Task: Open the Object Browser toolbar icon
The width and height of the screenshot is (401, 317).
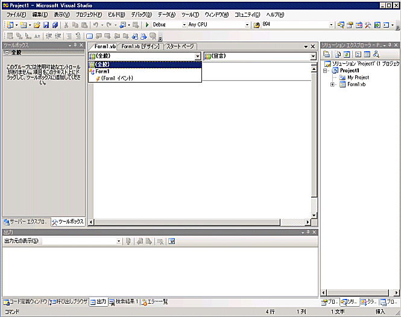Action: click(359, 25)
